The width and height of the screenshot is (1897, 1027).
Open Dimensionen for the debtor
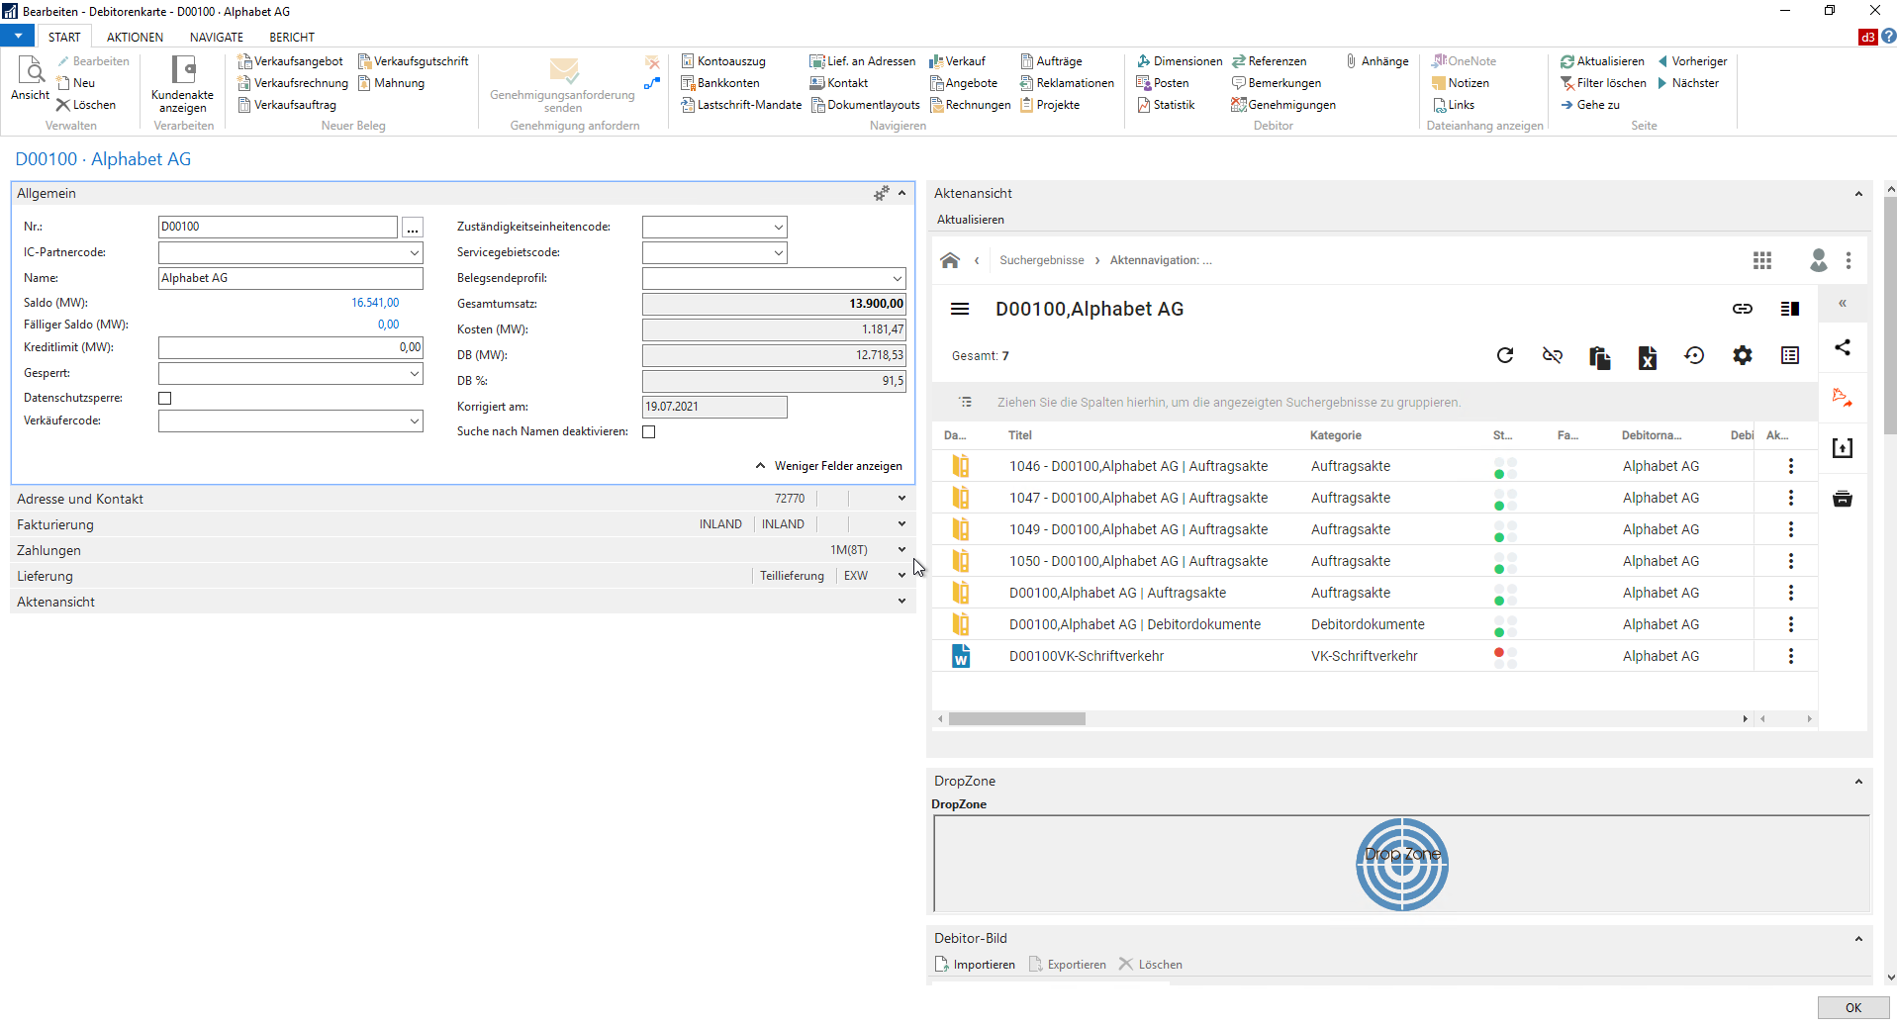1180,61
